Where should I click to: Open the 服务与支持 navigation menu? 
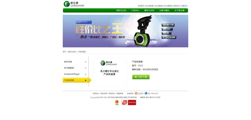tap(149, 10)
